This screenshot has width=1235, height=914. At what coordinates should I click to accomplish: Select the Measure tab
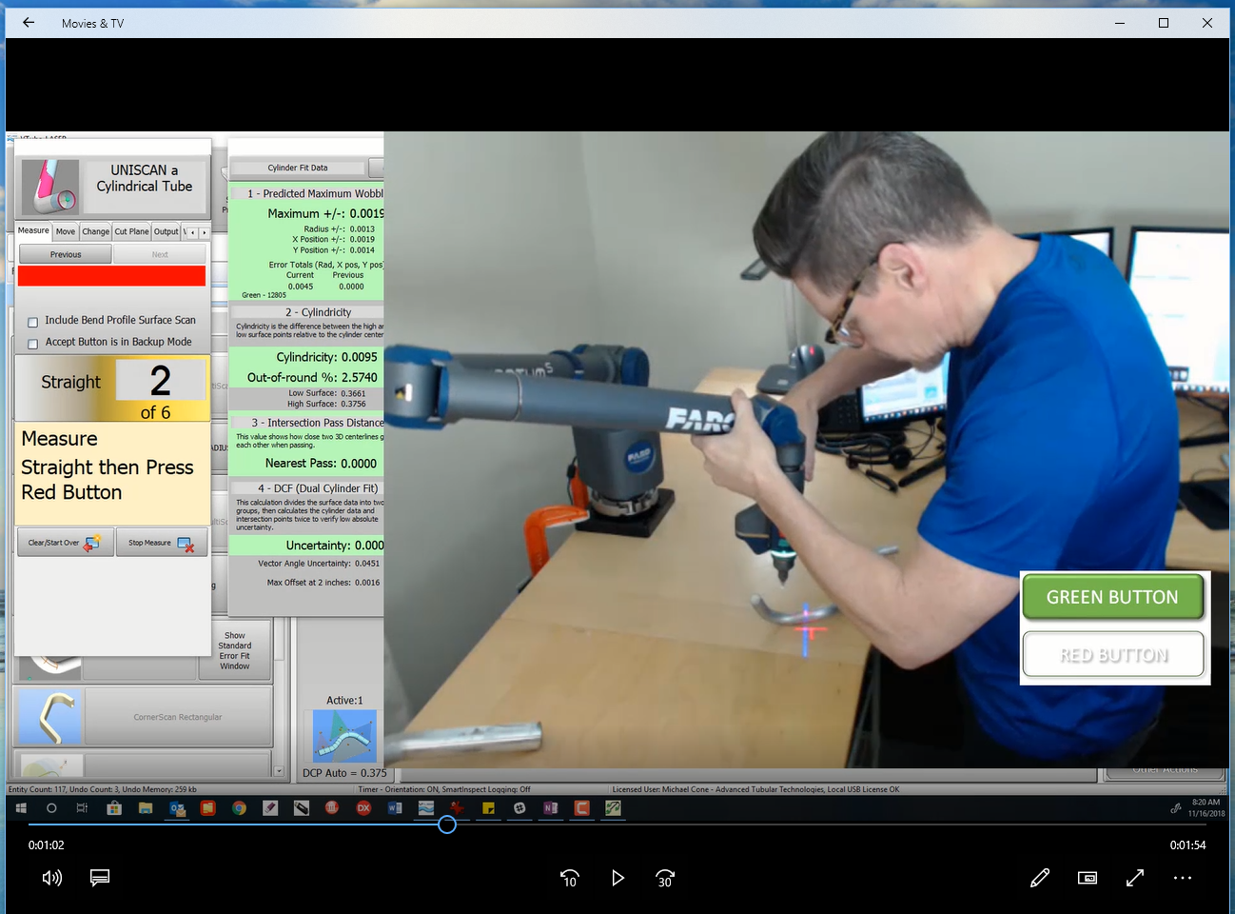click(33, 231)
